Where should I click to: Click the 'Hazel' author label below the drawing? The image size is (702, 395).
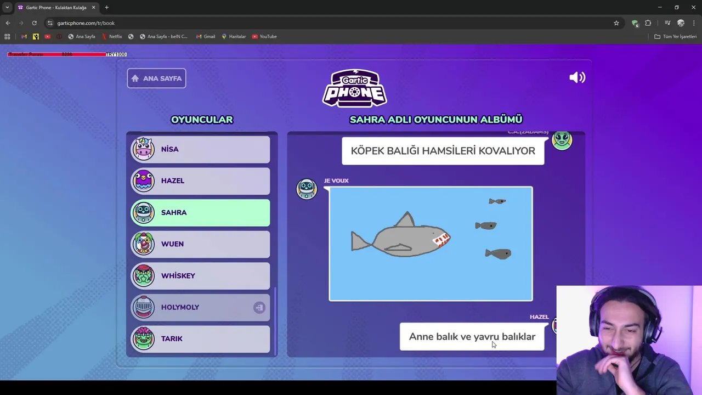539,317
